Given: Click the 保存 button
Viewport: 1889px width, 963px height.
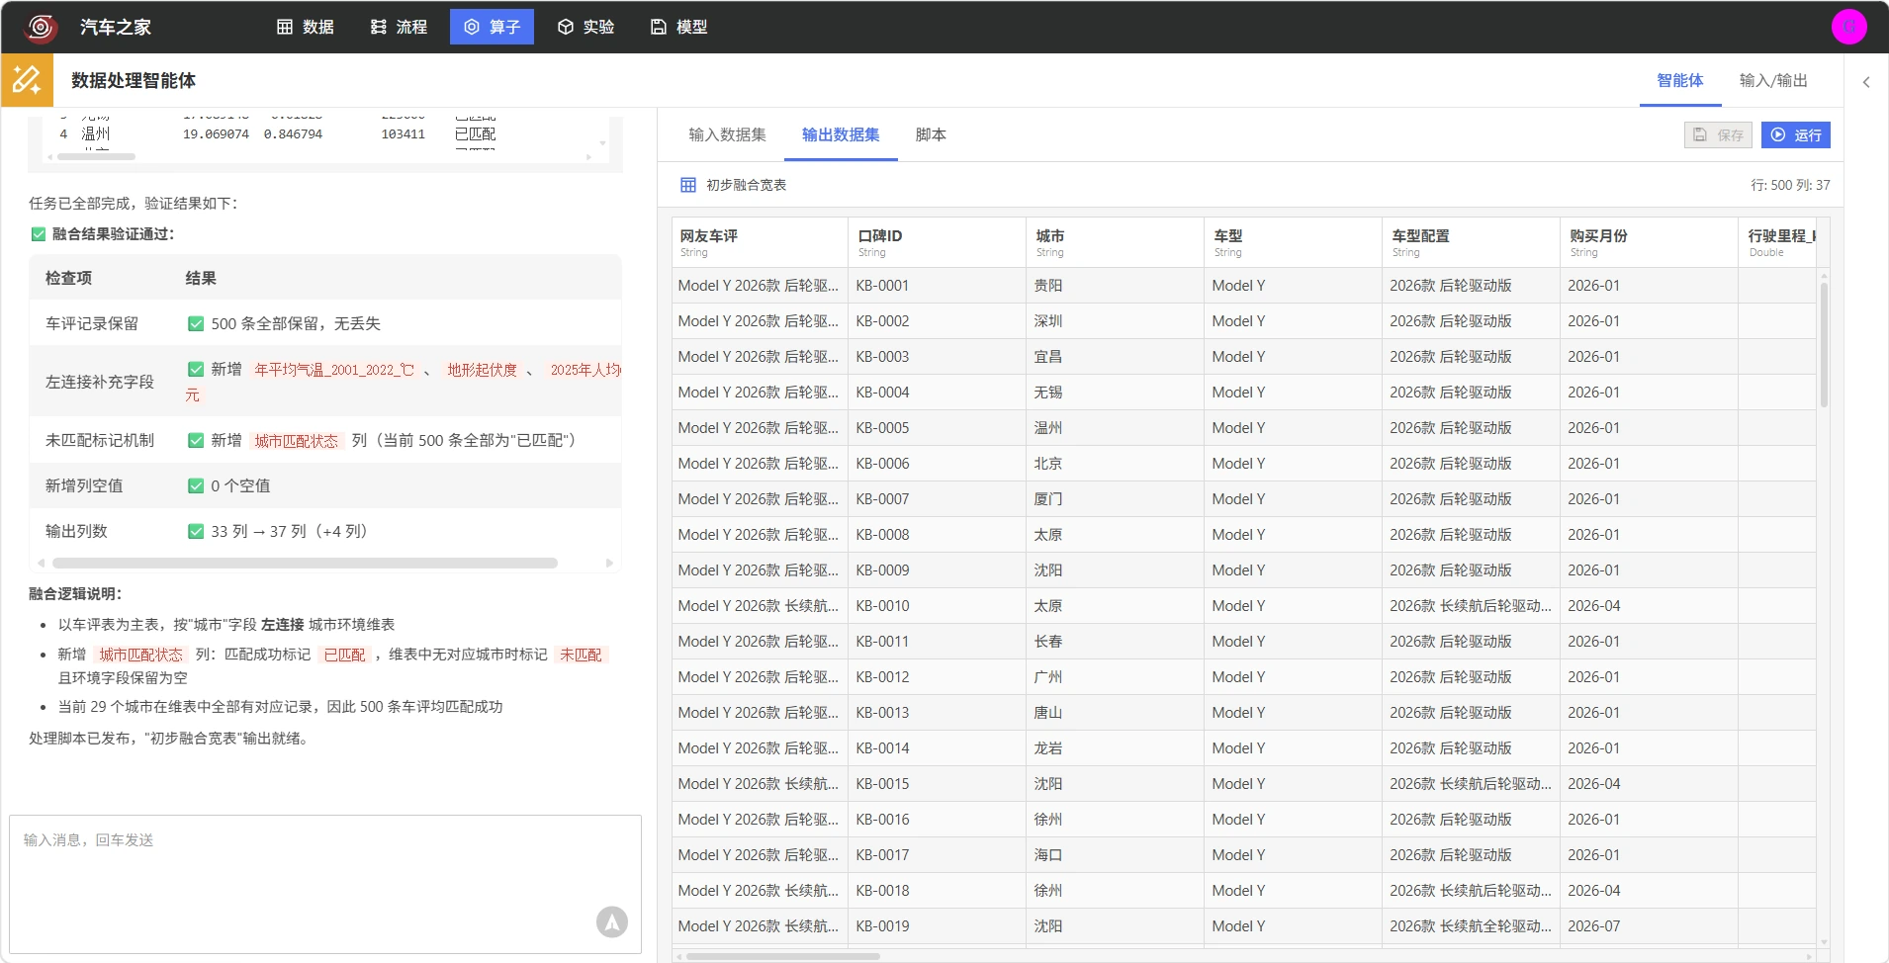Looking at the screenshot, I should tap(1718, 134).
